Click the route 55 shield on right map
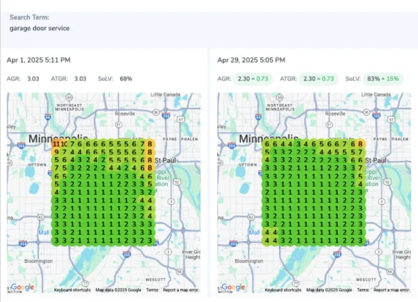Screen dimensions: 418x302 (390, 272)
